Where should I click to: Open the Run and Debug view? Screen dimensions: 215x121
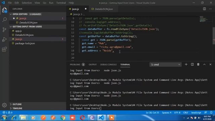[x=4, y=39]
